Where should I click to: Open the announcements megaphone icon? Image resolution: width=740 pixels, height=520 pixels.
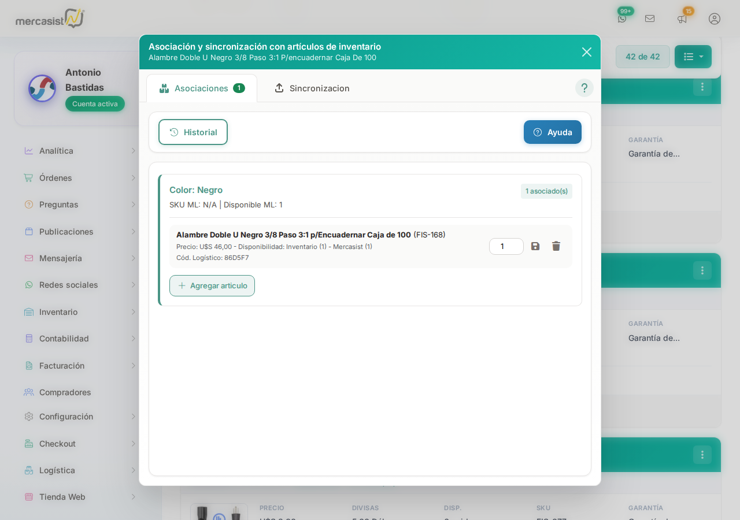[x=682, y=18]
